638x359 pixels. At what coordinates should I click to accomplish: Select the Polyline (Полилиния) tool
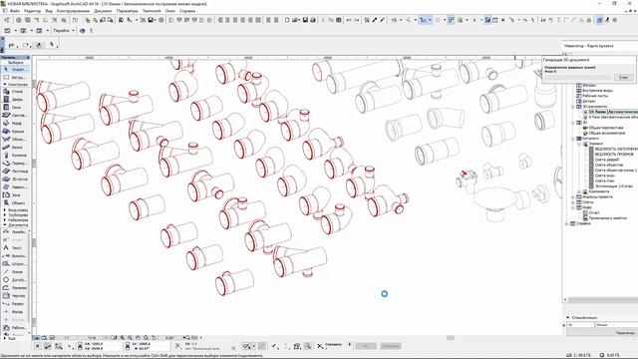click(15, 288)
